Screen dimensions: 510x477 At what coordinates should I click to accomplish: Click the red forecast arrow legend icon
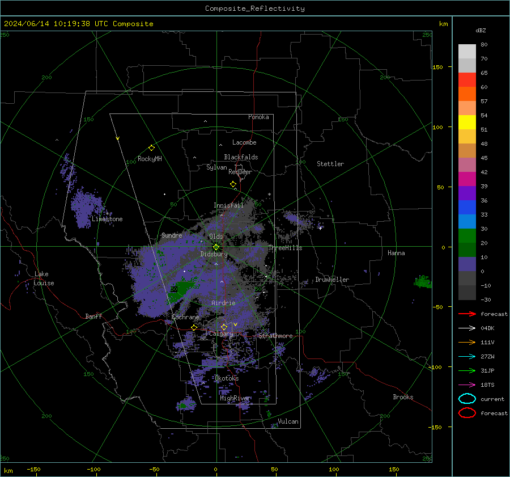pyautogui.click(x=467, y=314)
